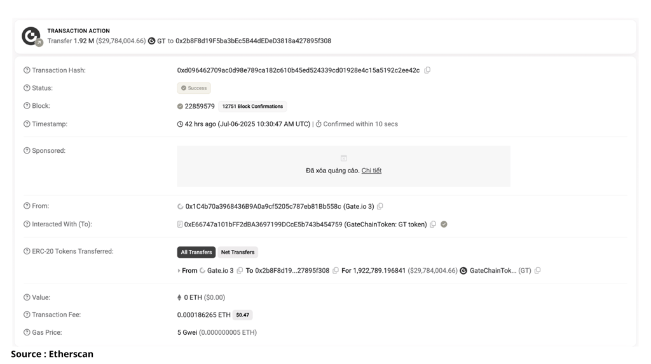Viewport: 651px width, 364px height.
Task: Select the All Transfers tab
Action: click(x=196, y=252)
